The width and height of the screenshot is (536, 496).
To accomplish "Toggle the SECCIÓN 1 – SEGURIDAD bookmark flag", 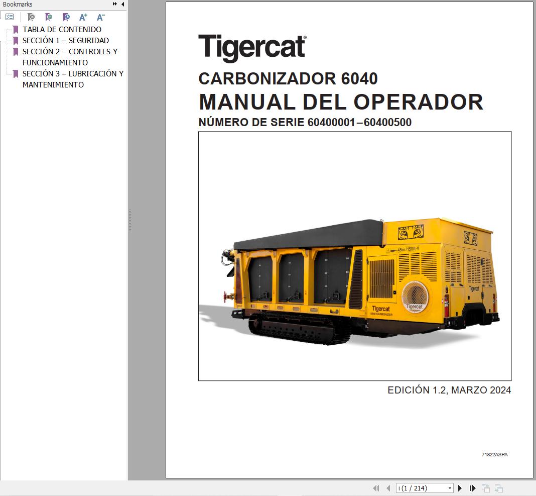I will click(x=17, y=41).
